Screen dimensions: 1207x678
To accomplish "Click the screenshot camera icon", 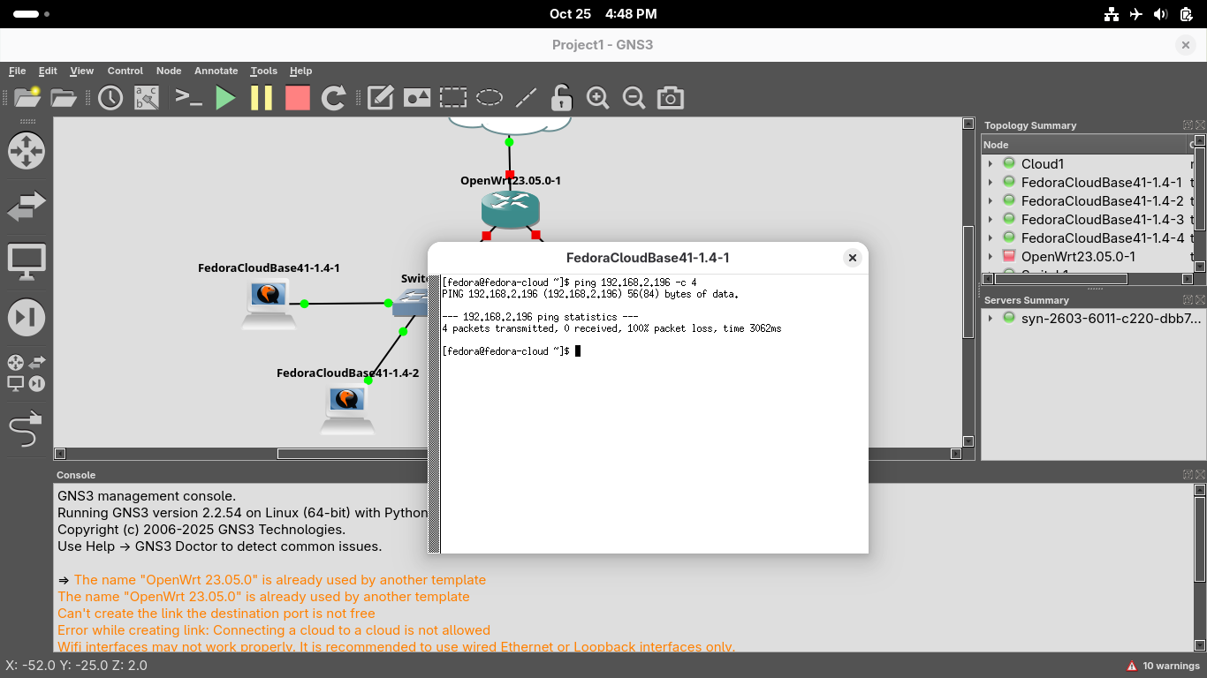I will point(671,98).
